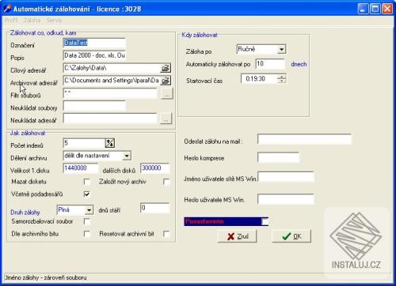Browse for target folder next to Cílový adresář
The width and height of the screenshot is (396, 286).
(166, 68)
